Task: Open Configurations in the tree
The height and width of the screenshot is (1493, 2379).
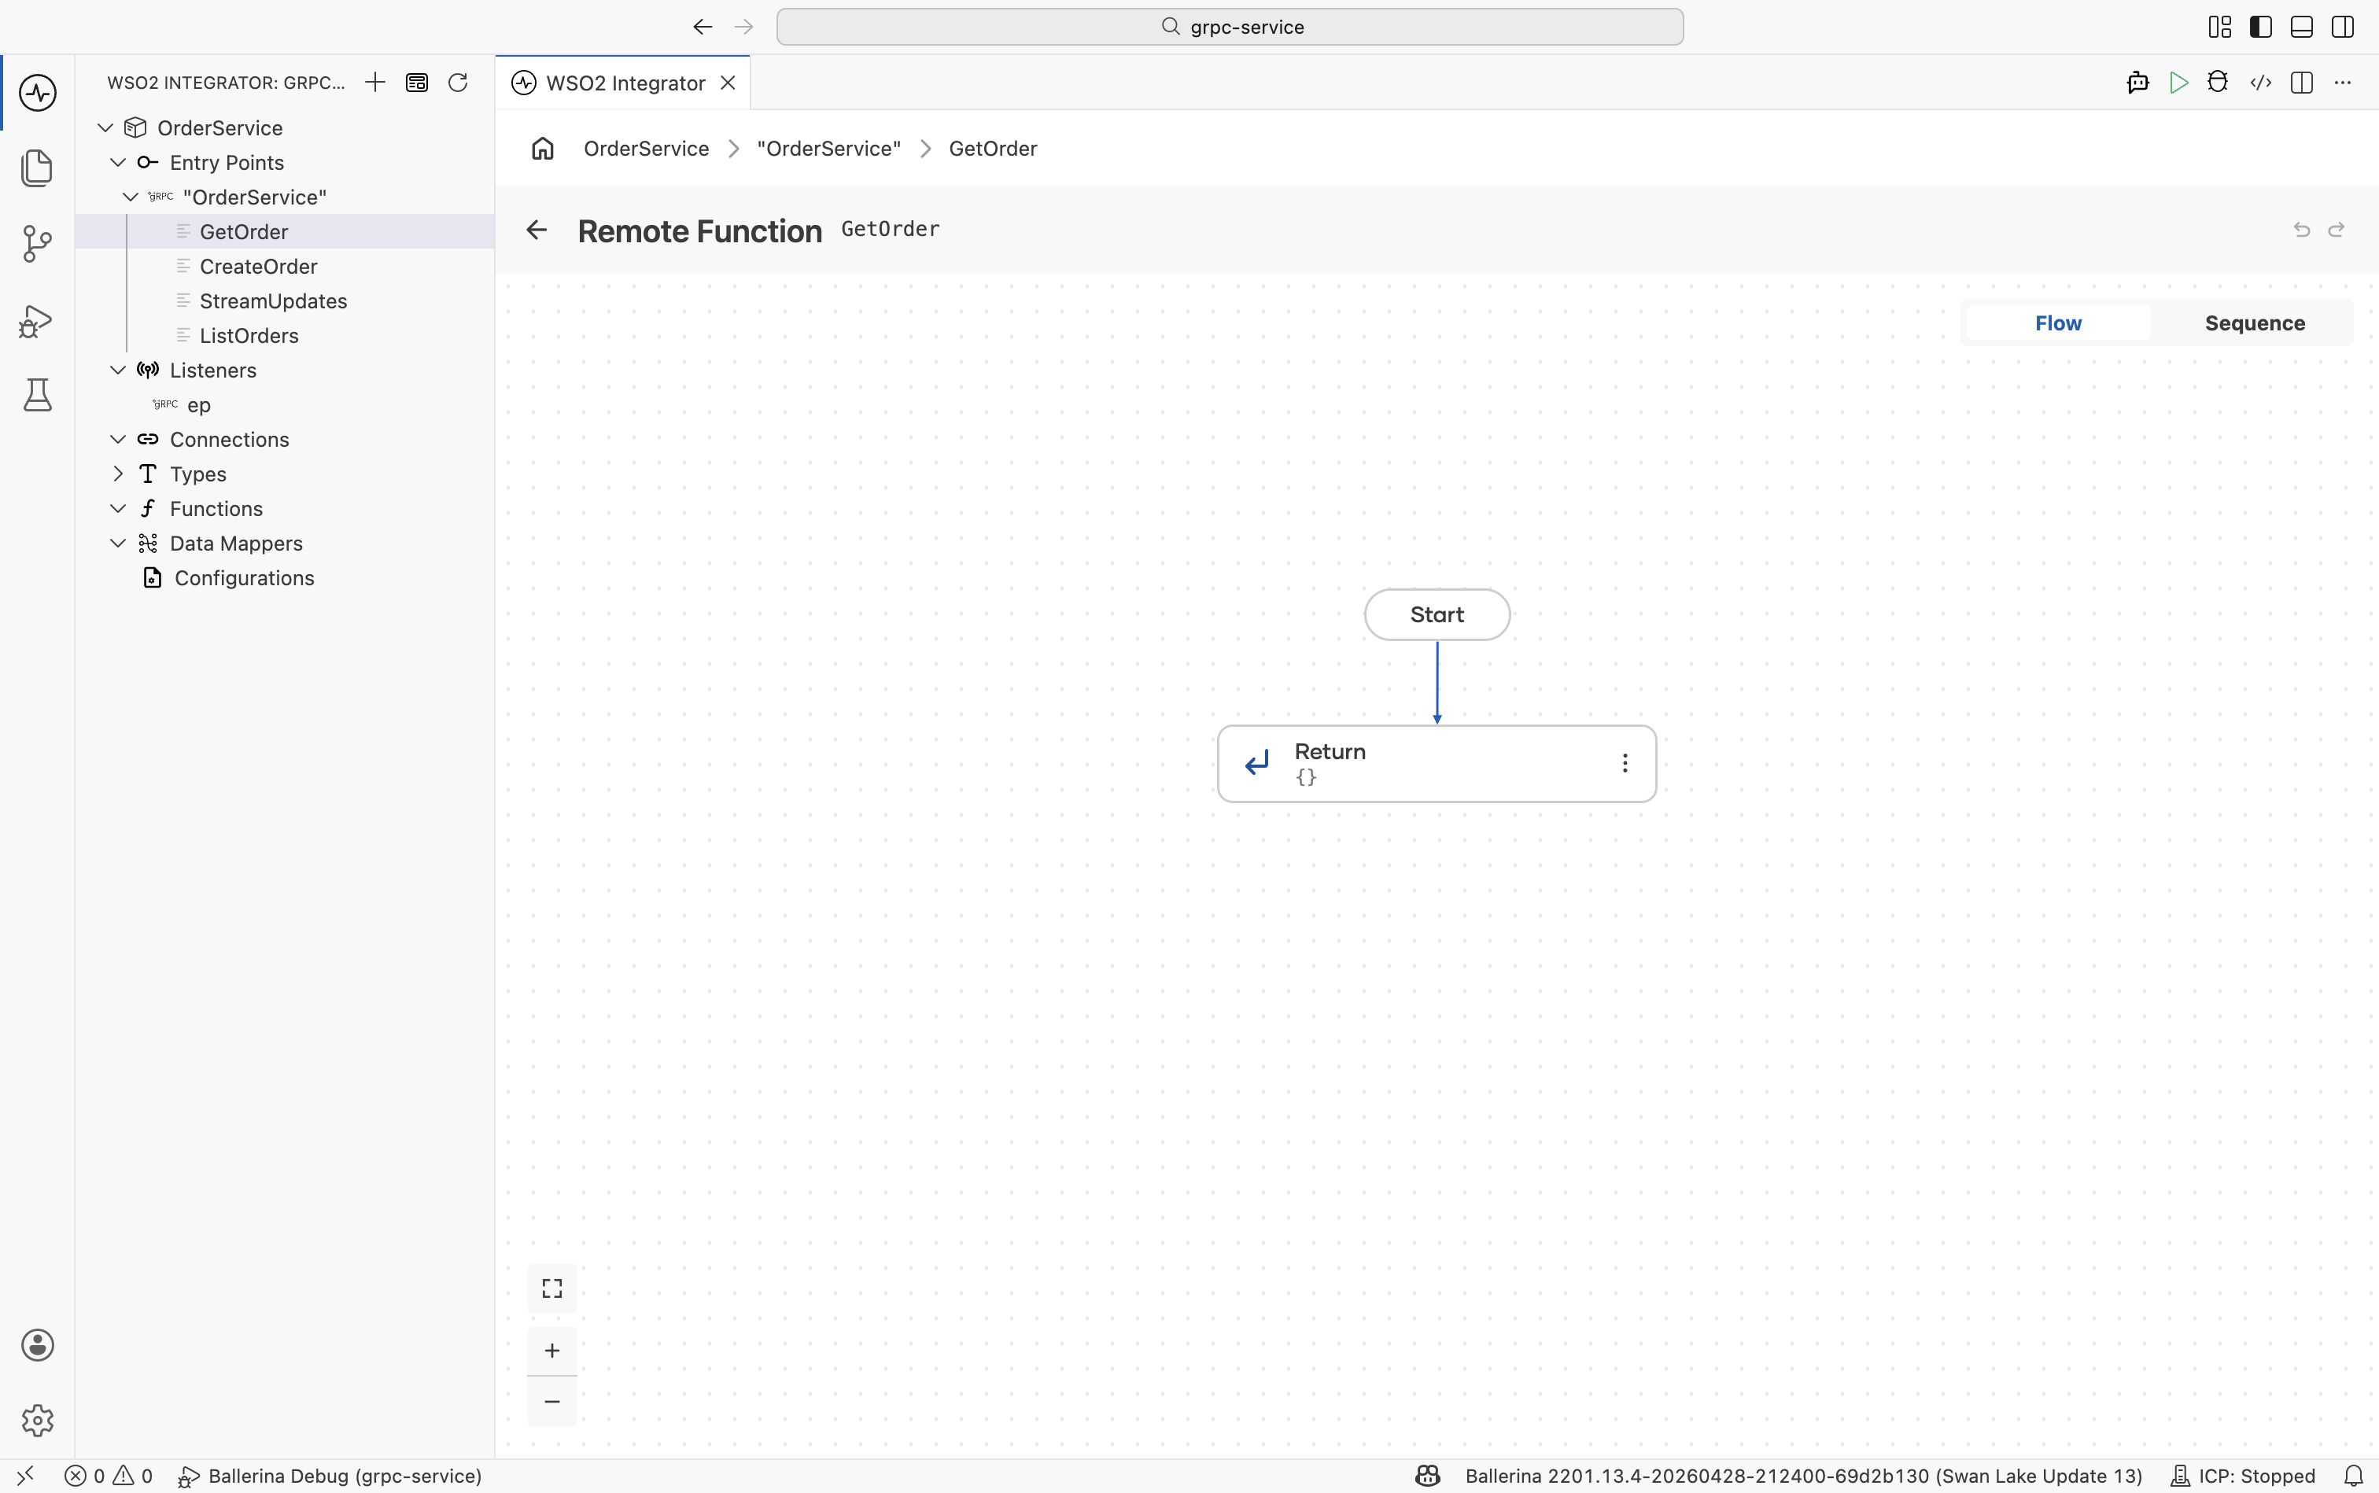Action: pos(286,577)
